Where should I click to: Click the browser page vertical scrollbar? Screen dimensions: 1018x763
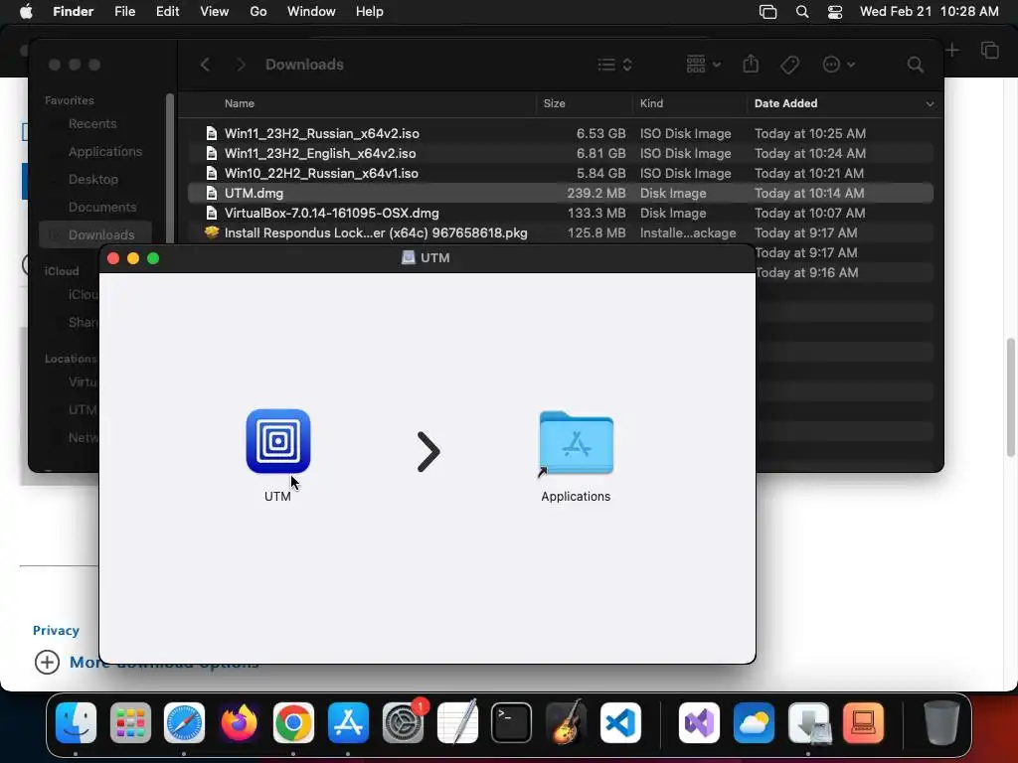tap(1011, 397)
